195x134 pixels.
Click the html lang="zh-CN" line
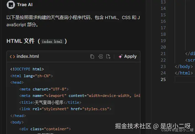pyautogui.click(x=32, y=76)
